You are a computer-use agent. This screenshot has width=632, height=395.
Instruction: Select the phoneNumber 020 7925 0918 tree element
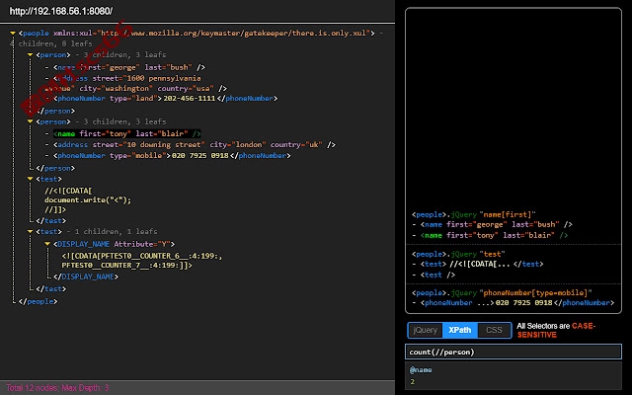[172, 156]
